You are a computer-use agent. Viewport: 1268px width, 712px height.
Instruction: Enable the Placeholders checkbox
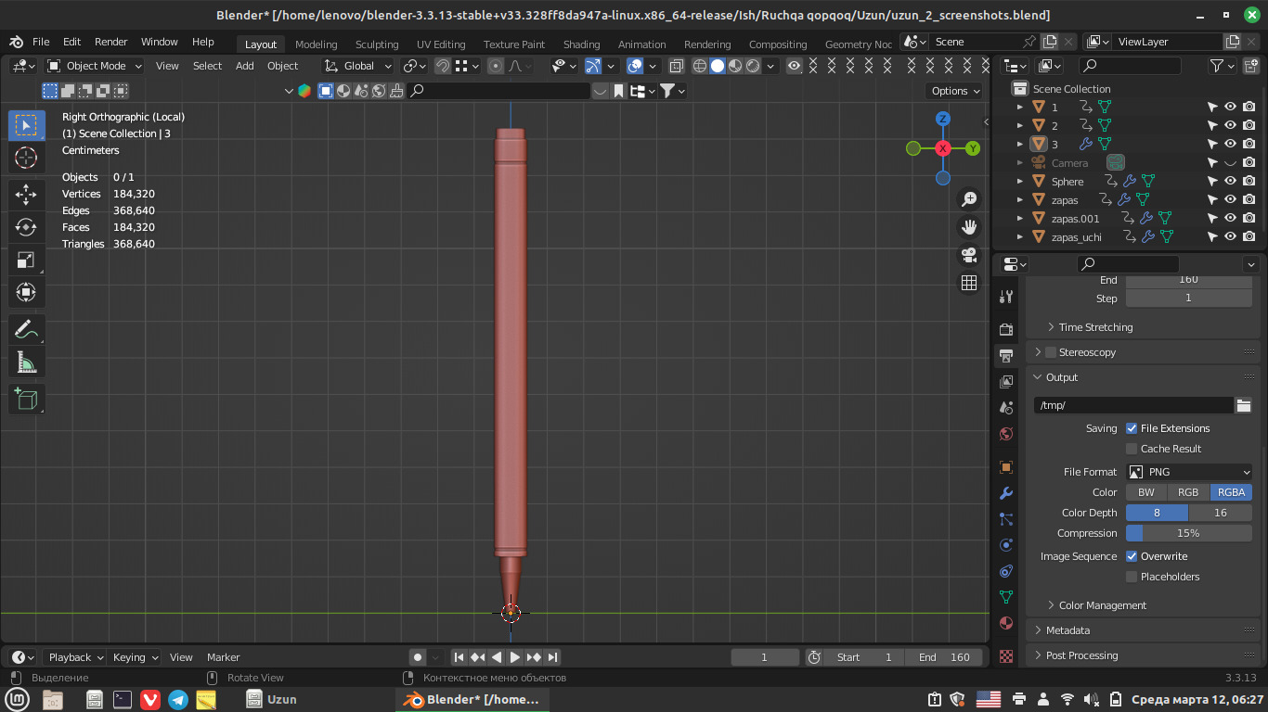click(1132, 577)
